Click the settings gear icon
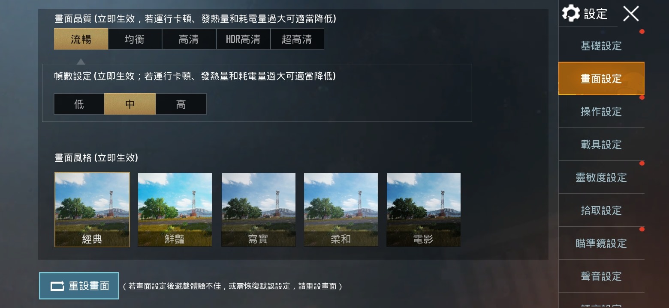The height and width of the screenshot is (308, 669). click(x=571, y=13)
